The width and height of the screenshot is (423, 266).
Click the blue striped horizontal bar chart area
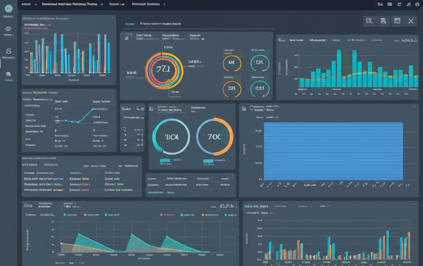point(333,151)
